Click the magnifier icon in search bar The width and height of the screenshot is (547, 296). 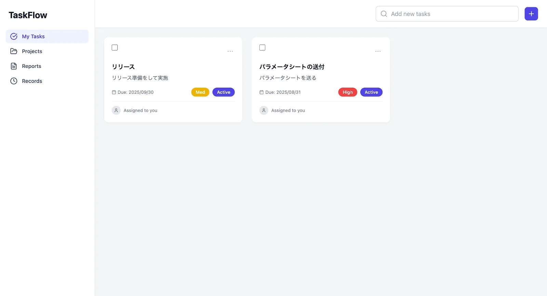[x=384, y=14]
